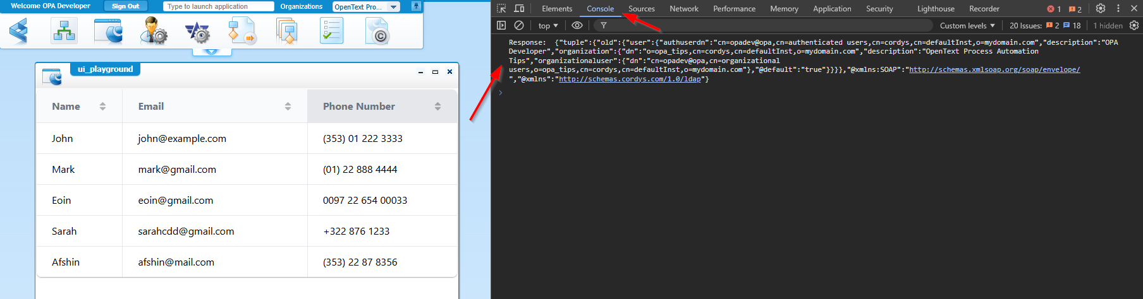Click the inspect element selector icon
This screenshot has width=1143, height=299.
click(x=501, y=8)
